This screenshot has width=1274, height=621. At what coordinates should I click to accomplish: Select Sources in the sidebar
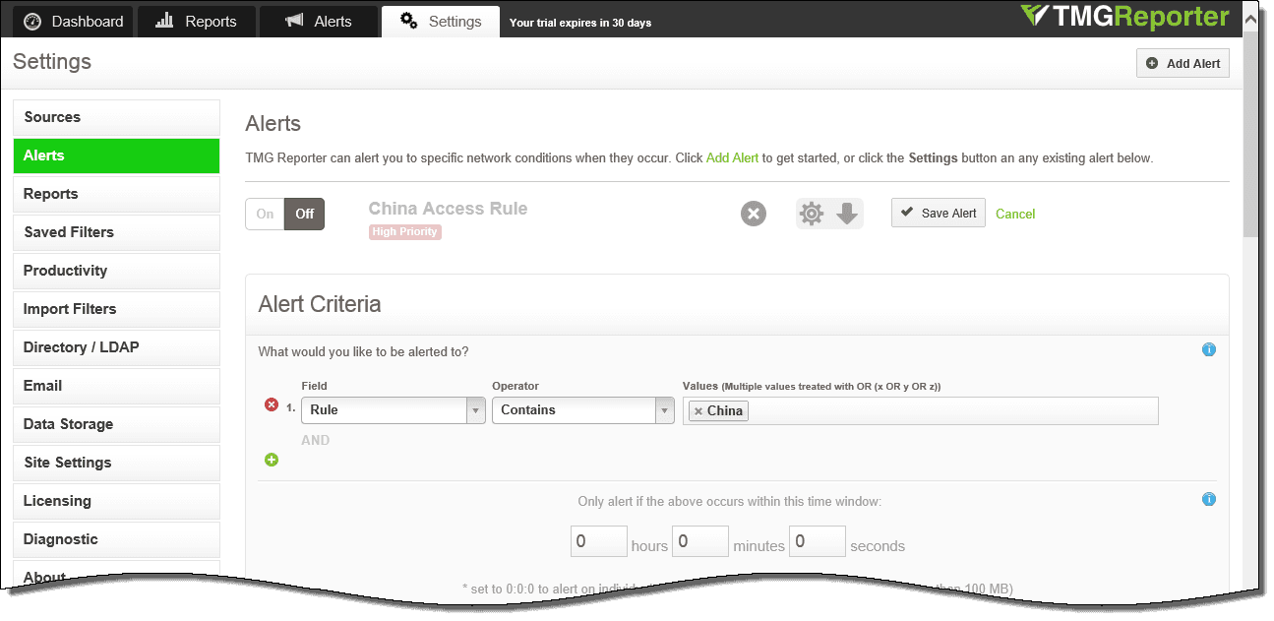tap(116, 117)
